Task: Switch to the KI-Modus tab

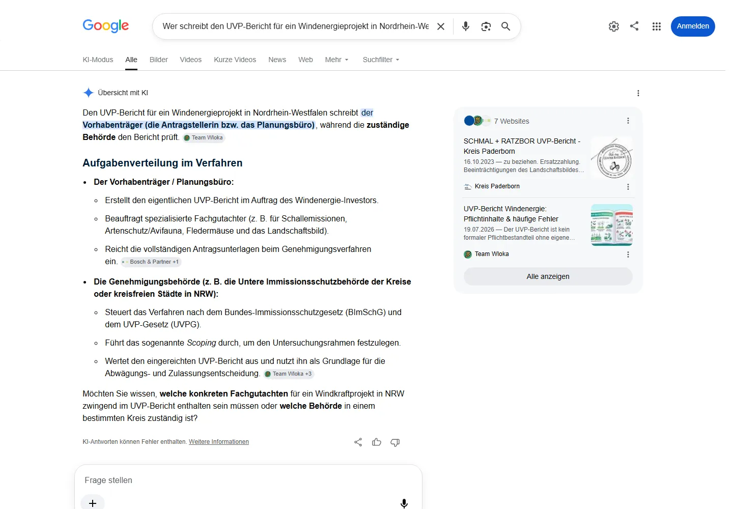Action: point(98,60)
